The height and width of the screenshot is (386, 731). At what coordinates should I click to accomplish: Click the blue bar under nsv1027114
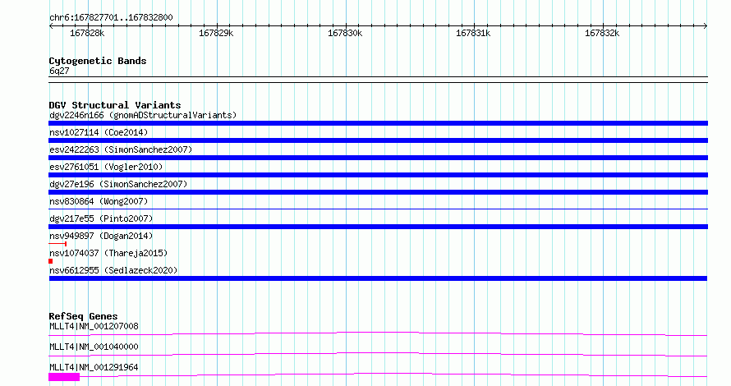click(x=378, y=140)
